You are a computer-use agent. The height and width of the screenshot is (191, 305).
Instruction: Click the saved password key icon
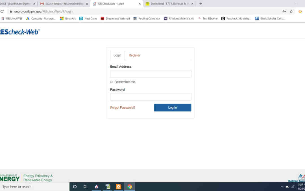tap(284, 12)
